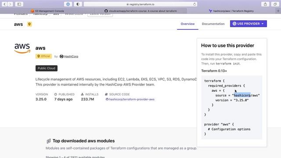Open the Documentation tab
This screenshot has height=158, width=281.
[213, 24]
